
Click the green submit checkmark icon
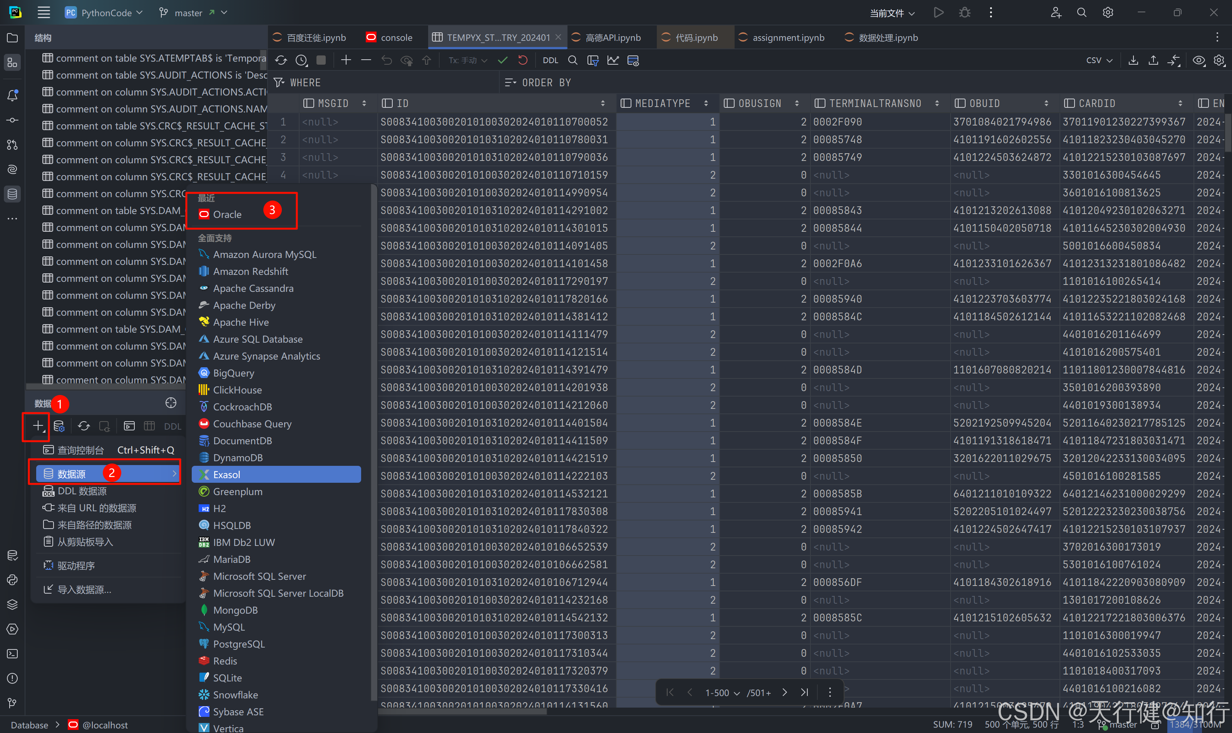(502, 60)
